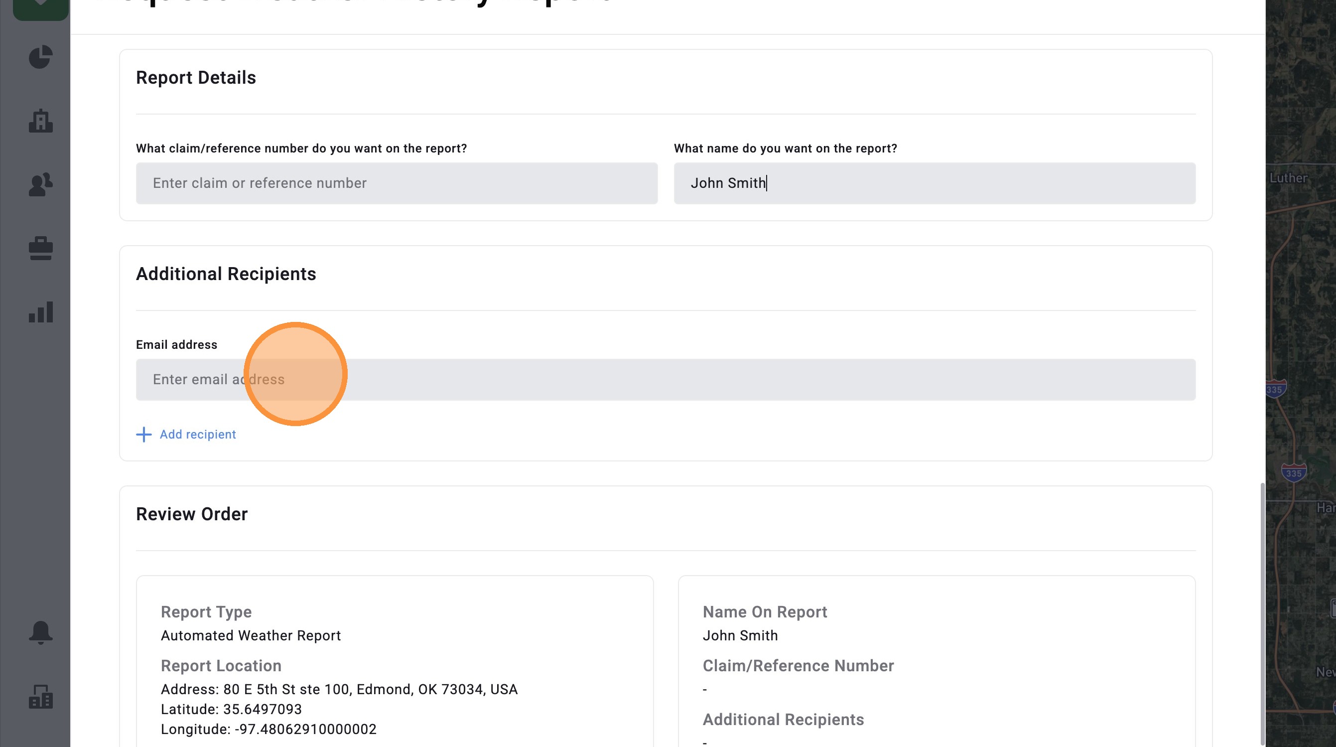This screenshot has height=747, width=1336.
Task: Click the plus icon beside Add recipient
Action: [143, 434]
